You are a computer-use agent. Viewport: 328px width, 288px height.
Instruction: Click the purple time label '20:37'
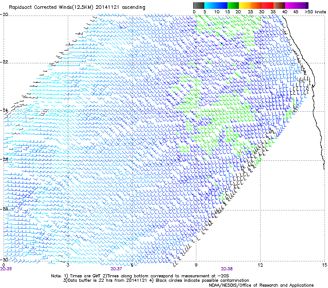(x=116, y=269)
